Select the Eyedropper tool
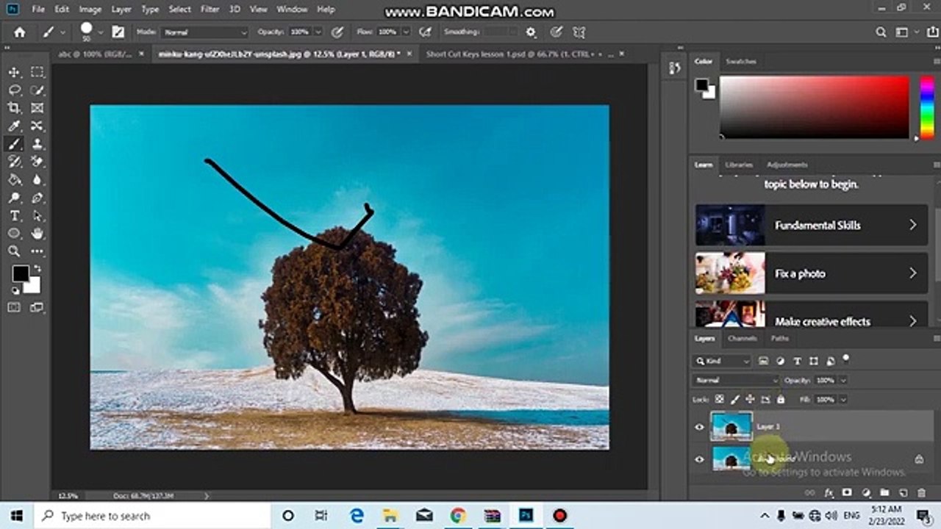Screen dimensions: 941x529 click(14, 126)
